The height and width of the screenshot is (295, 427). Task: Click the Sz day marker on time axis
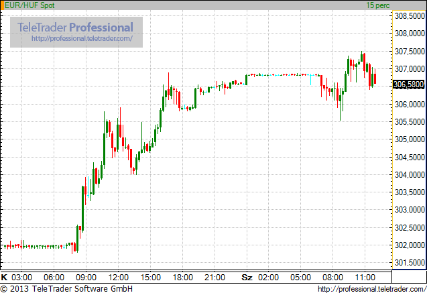[x=247, y=278]
